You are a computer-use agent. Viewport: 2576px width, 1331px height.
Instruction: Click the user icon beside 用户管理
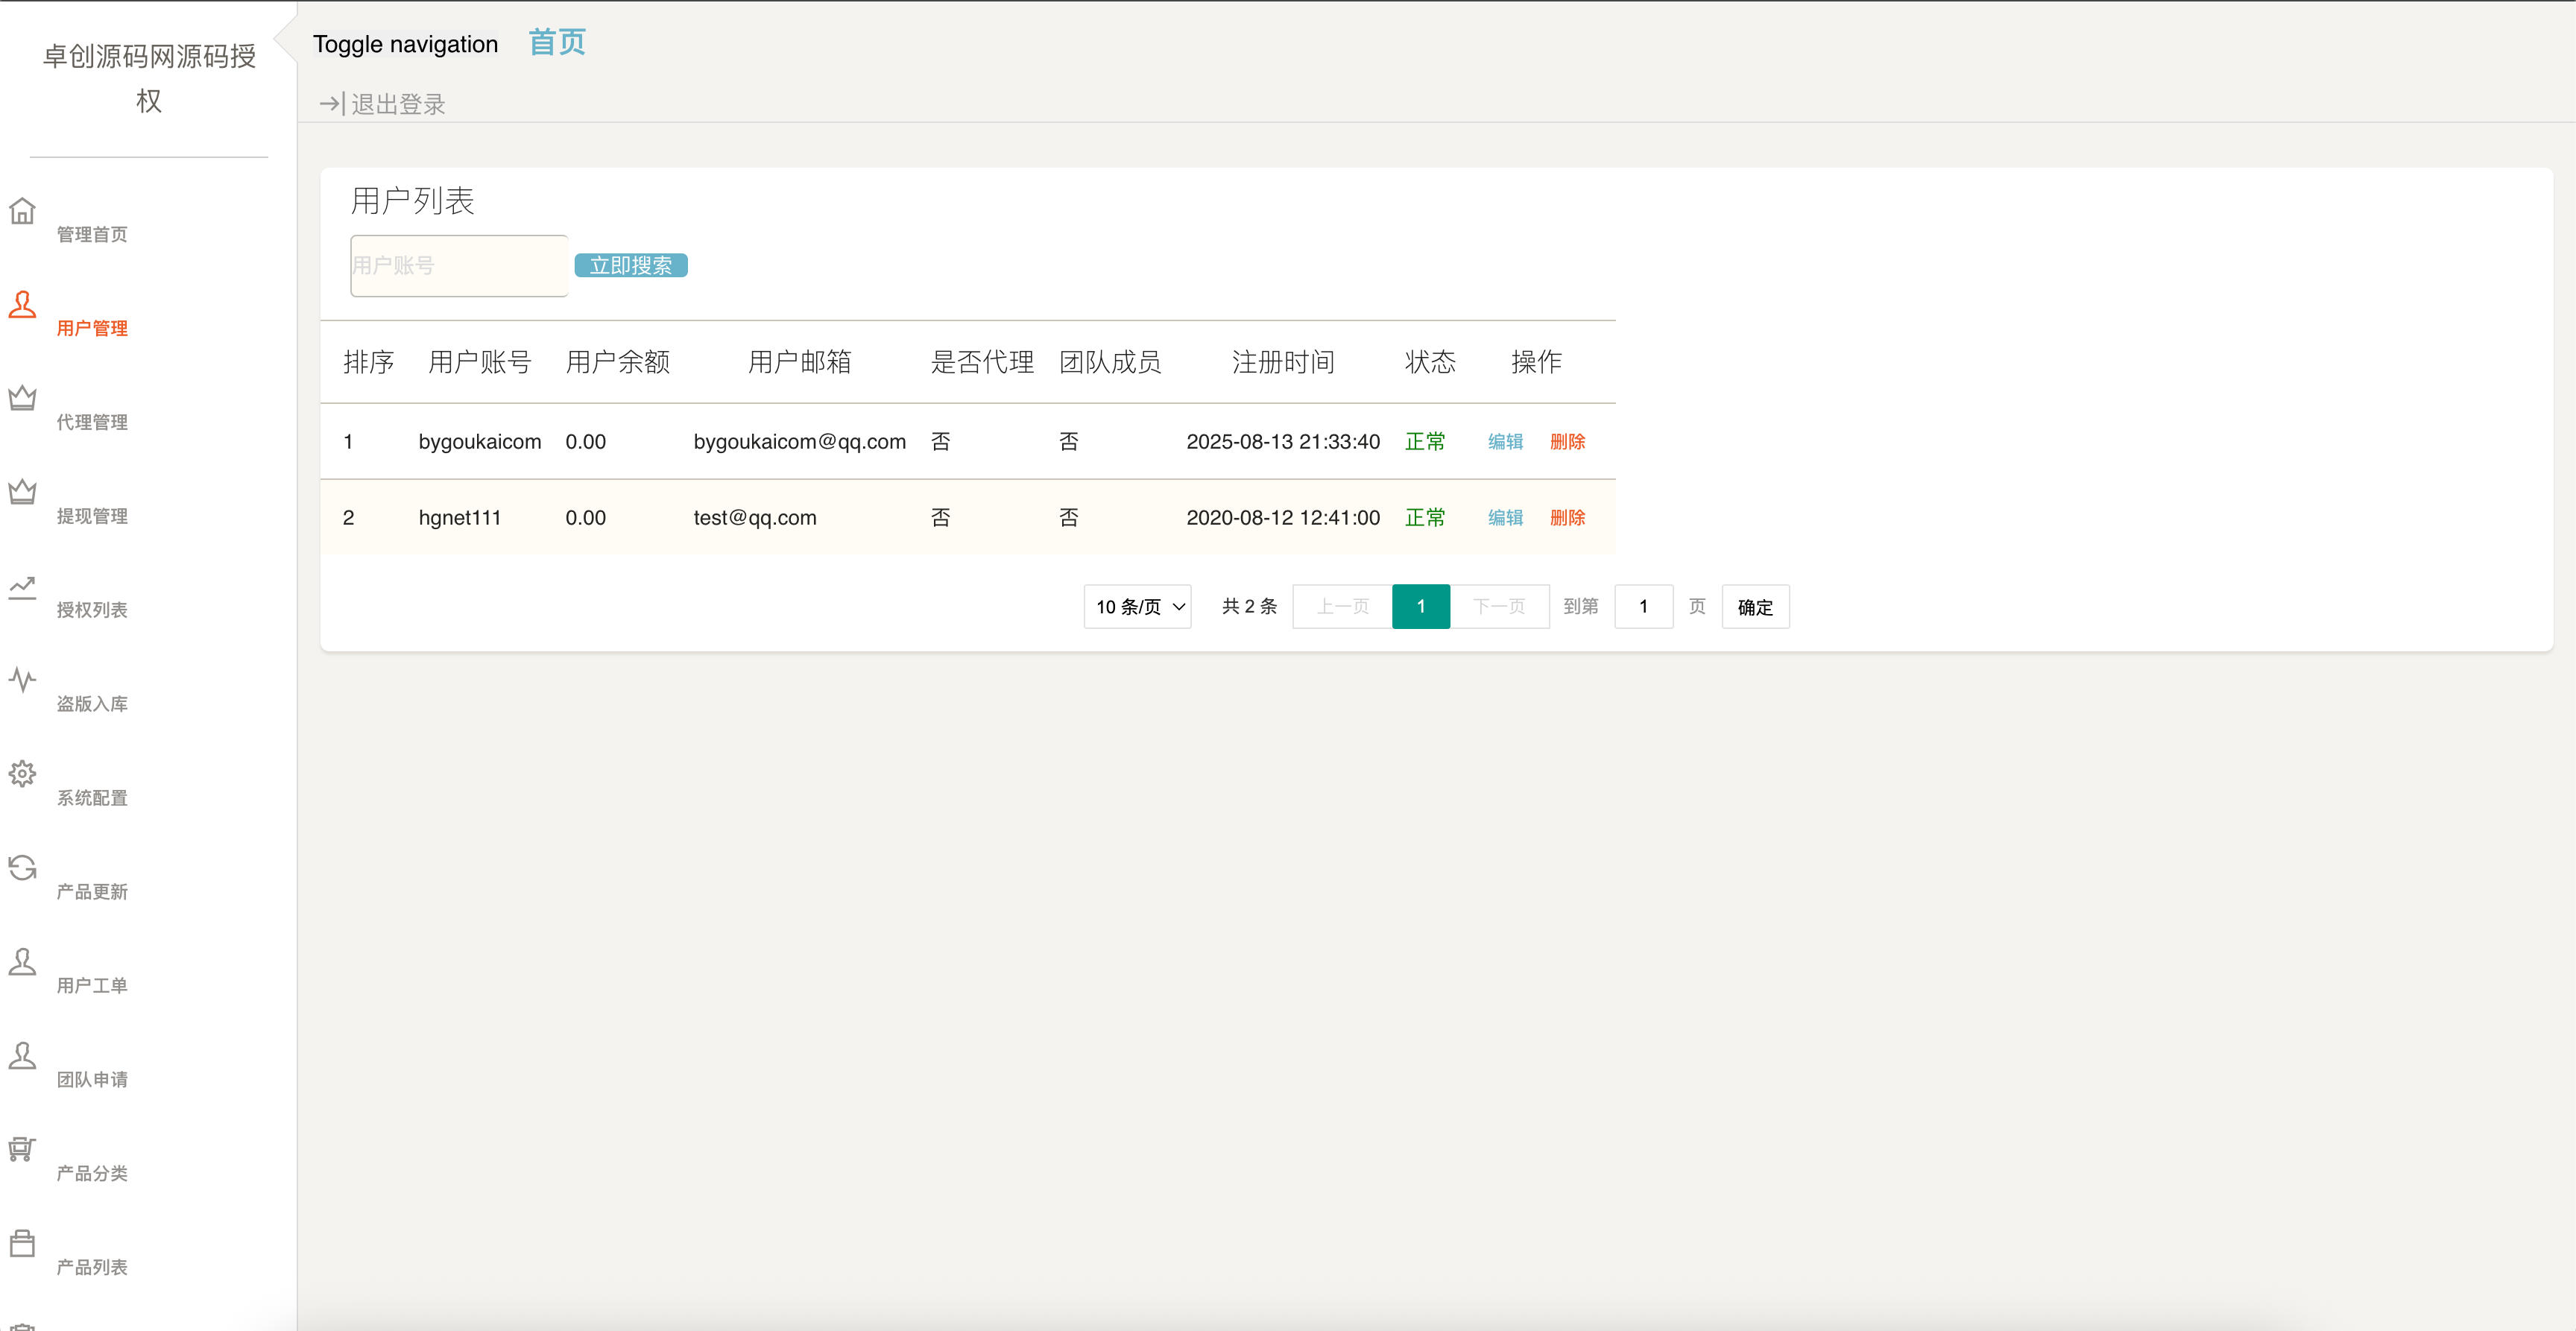pos(22,305)
